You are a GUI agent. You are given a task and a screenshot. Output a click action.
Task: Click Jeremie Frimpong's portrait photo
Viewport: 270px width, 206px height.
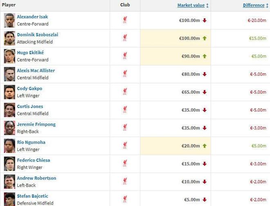[9, 128]
